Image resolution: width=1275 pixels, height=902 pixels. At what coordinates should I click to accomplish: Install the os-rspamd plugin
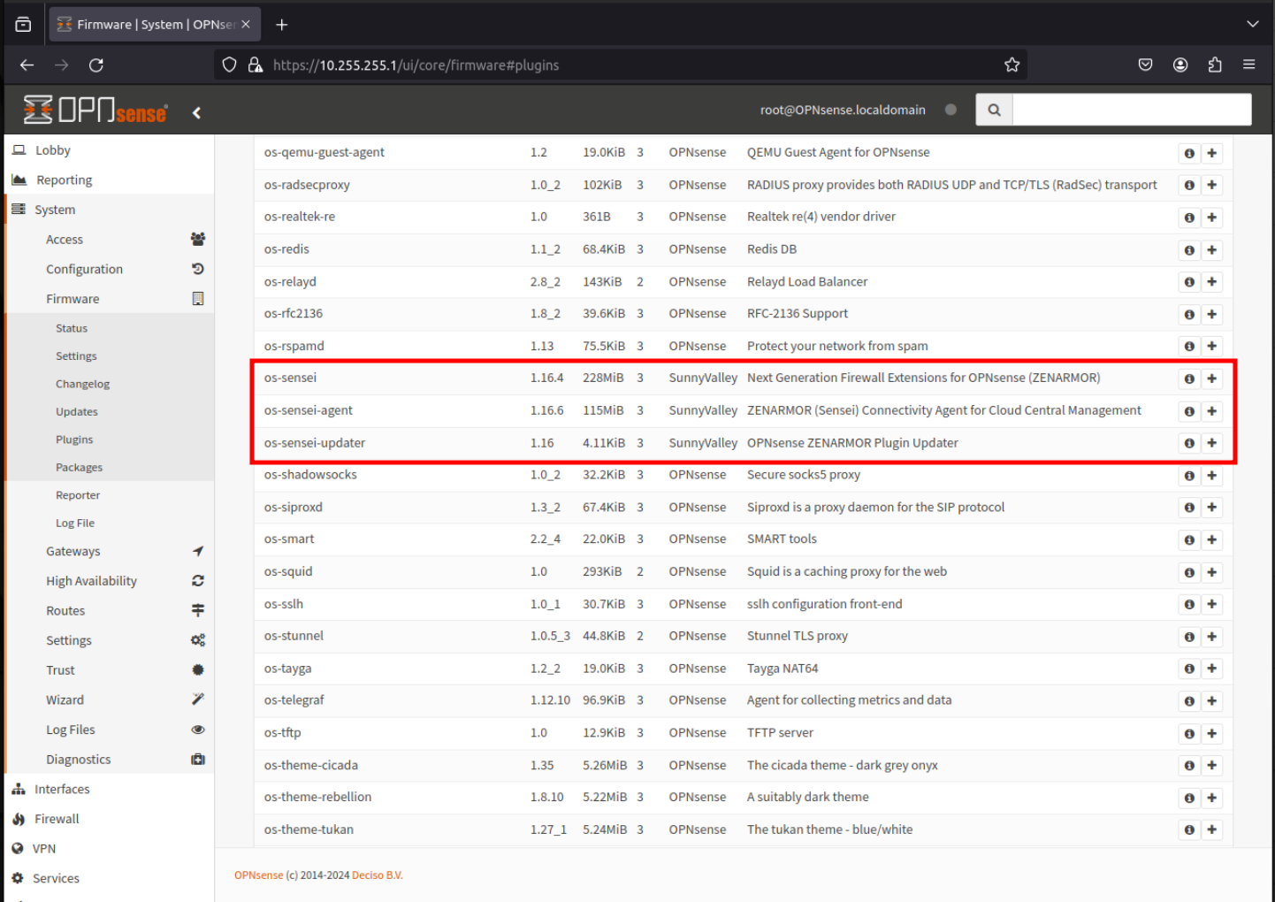[x=1211, y=347]
